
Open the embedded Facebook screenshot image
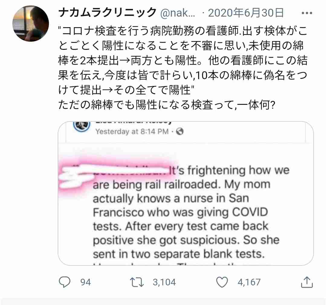tap(186, 193)
